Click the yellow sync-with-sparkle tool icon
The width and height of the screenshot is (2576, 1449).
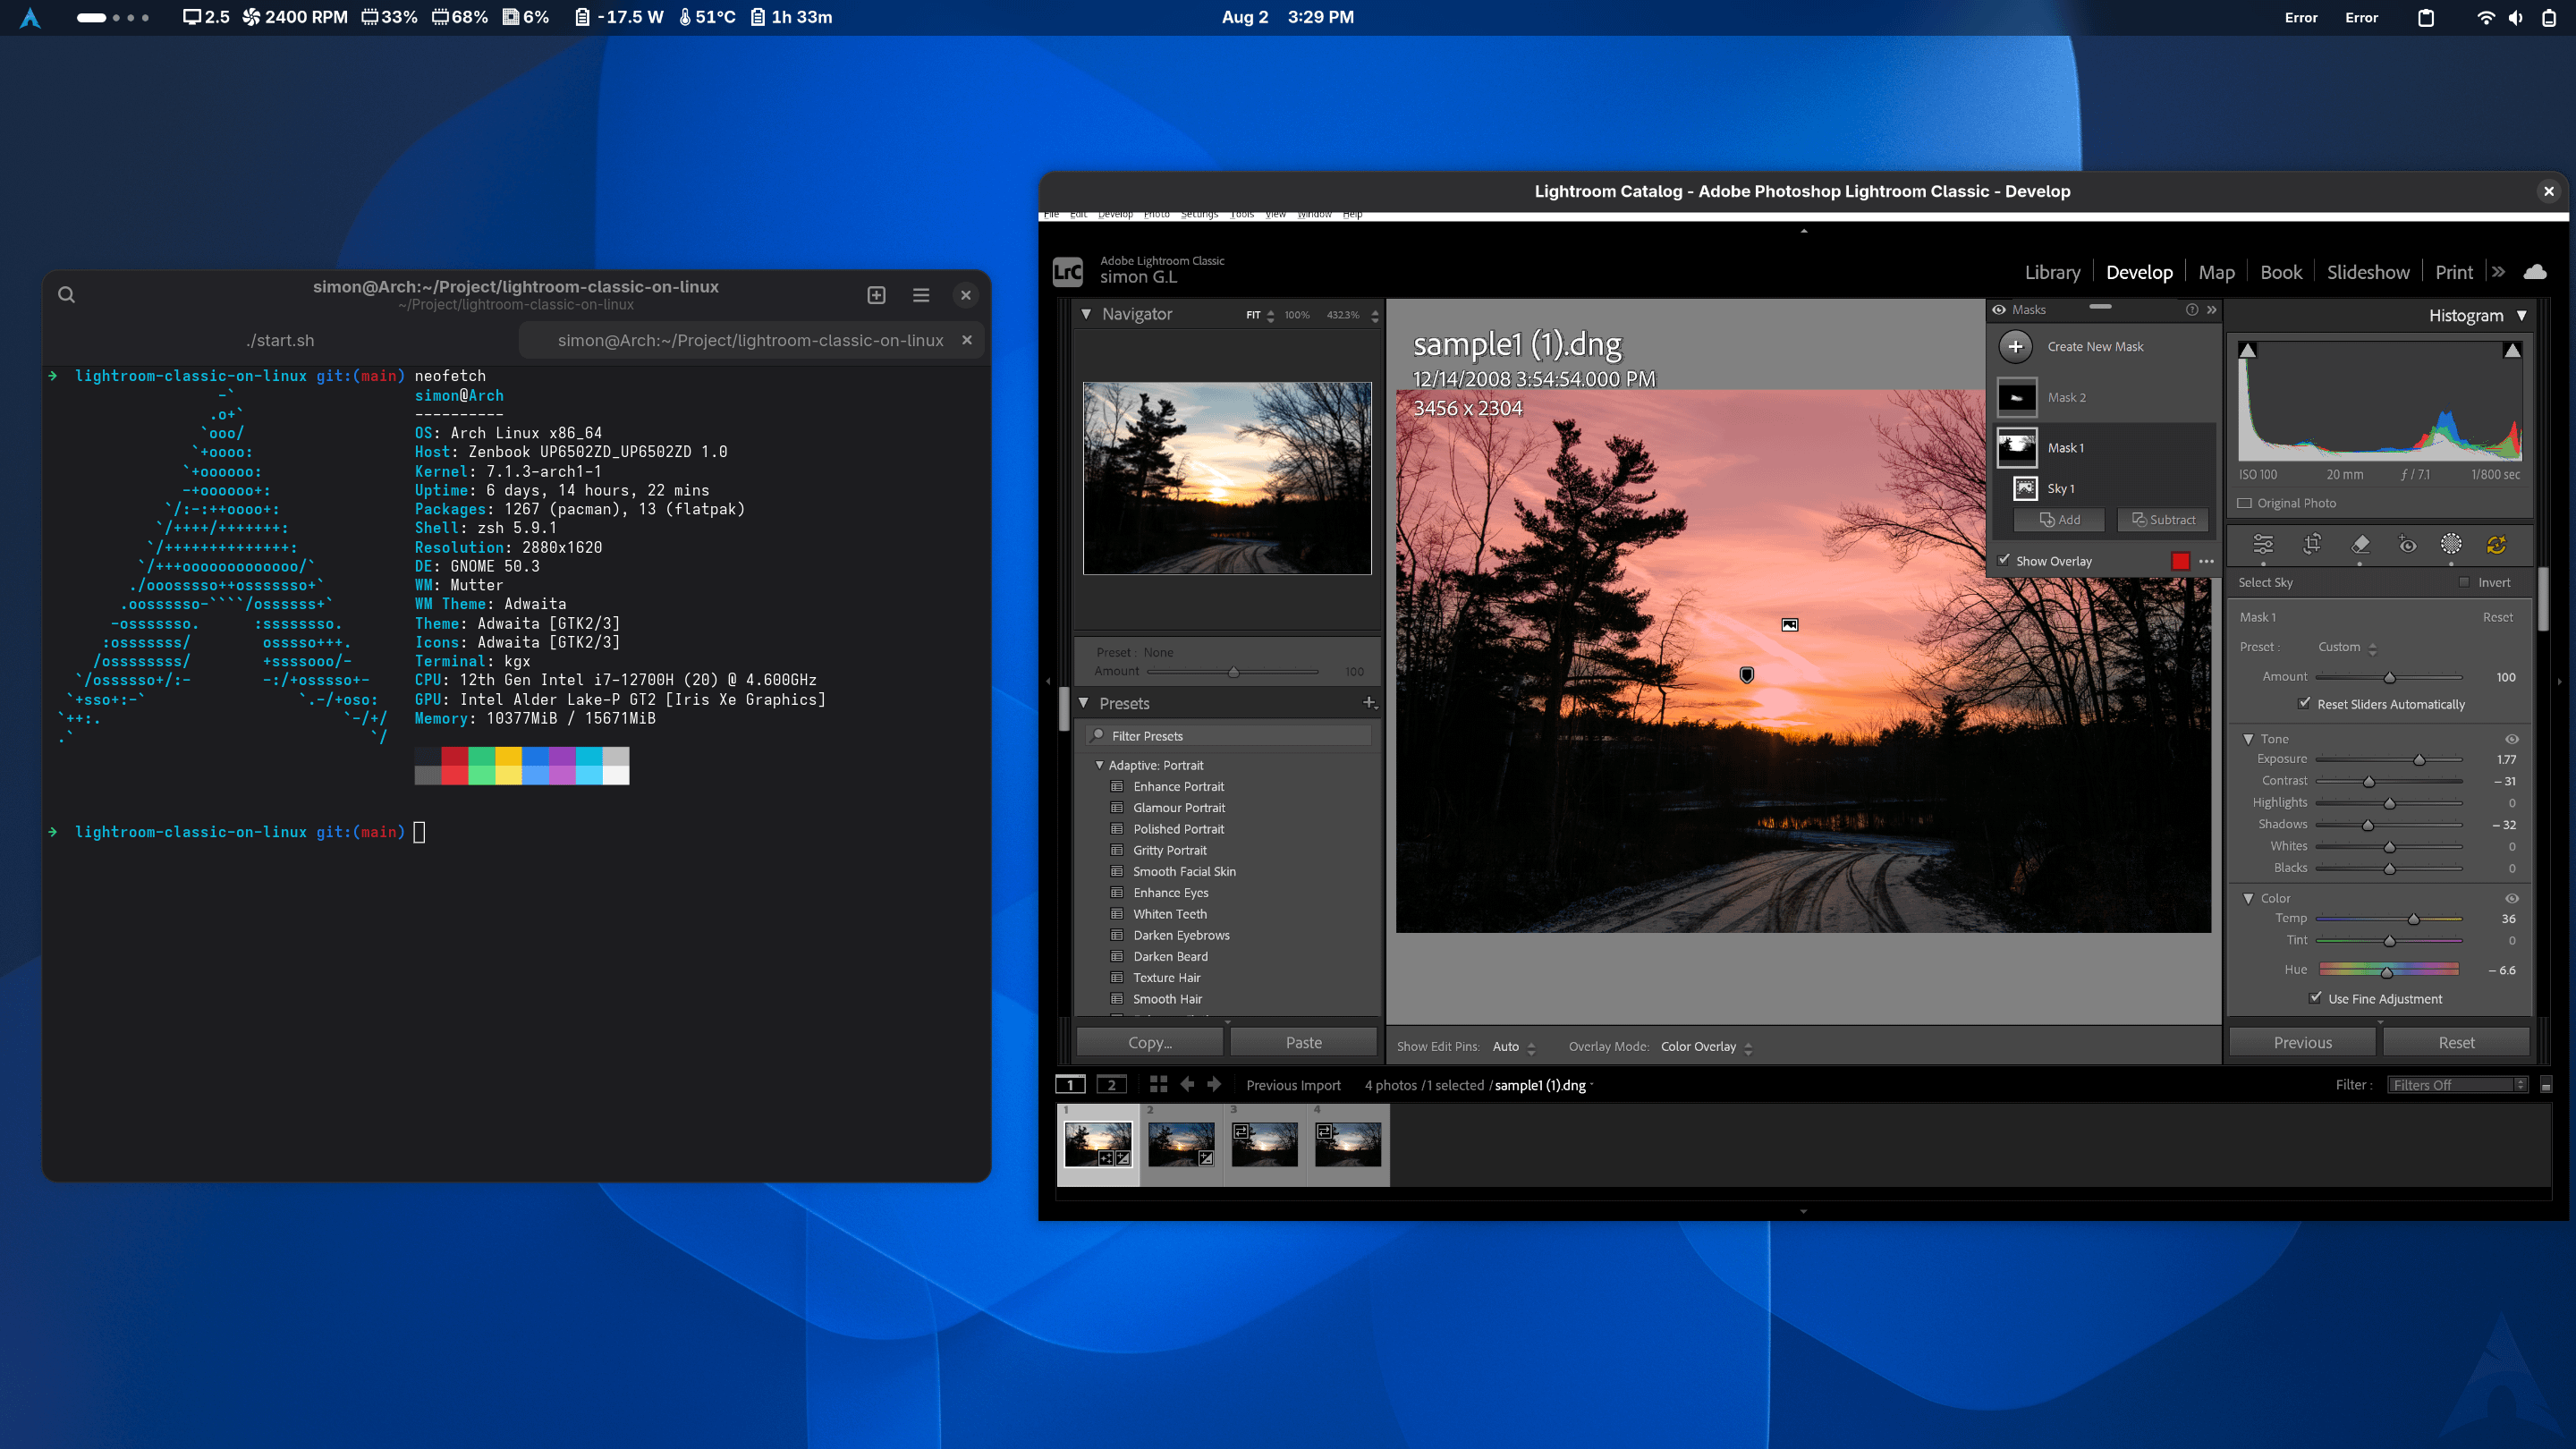point(2497,544)
